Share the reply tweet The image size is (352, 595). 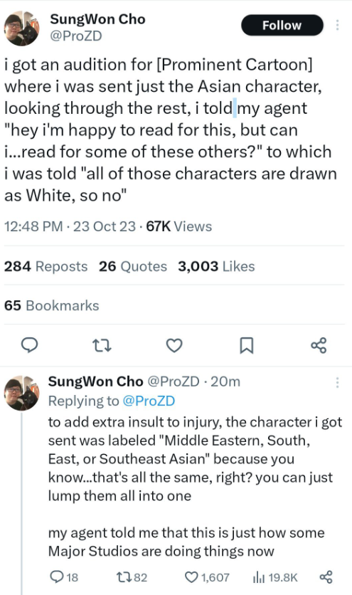pos(326,577)
